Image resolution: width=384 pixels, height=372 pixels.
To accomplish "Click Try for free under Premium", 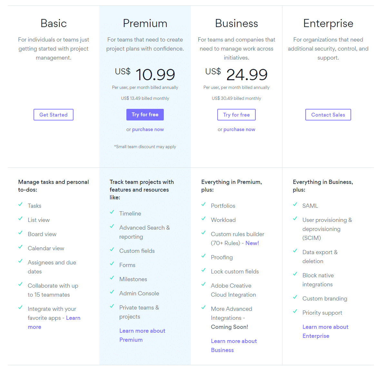I will (x=145, y=115).
